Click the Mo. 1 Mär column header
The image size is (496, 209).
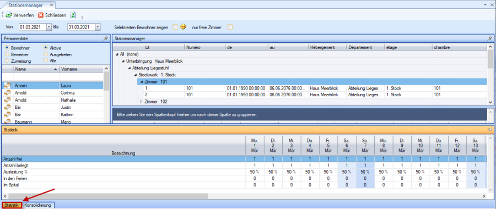click(x=255, y=146)
